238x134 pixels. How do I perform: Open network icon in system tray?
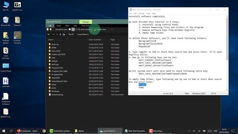click(199, 131)
